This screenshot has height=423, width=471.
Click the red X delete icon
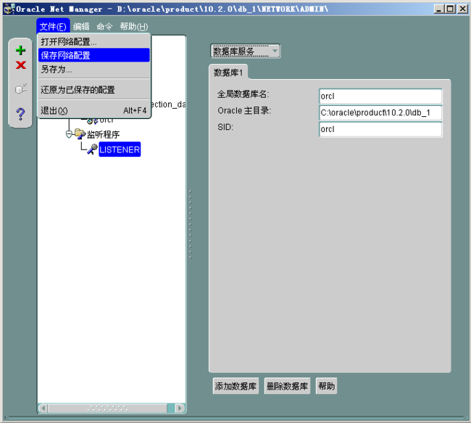point(21,65)
